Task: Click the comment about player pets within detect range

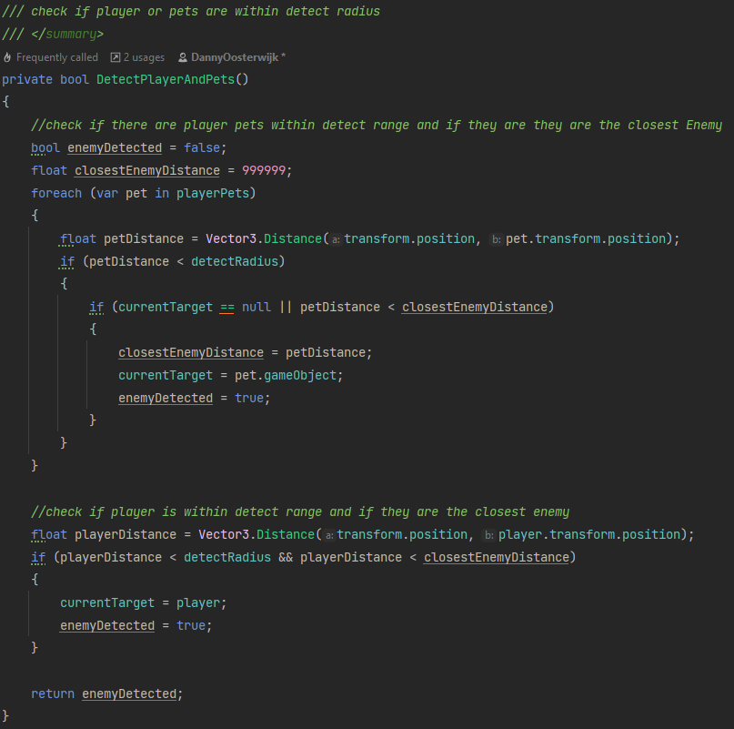Action: coord(377,125)
